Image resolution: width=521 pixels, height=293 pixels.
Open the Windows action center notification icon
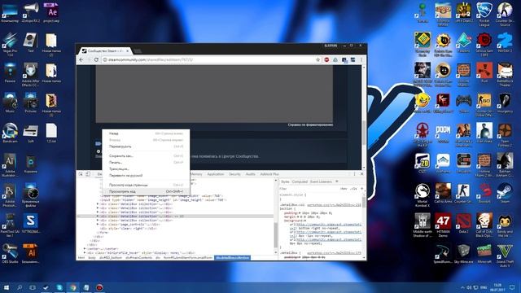point(512,287)
